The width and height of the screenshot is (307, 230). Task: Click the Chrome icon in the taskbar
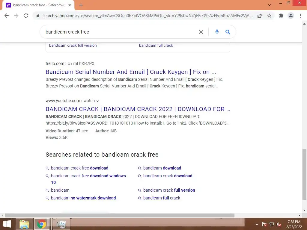pyautogui.click(x=41, y=224)
